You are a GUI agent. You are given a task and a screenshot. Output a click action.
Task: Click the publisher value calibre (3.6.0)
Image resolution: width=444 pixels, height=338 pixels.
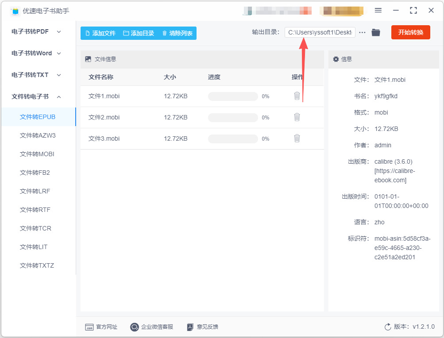point(395,171)
